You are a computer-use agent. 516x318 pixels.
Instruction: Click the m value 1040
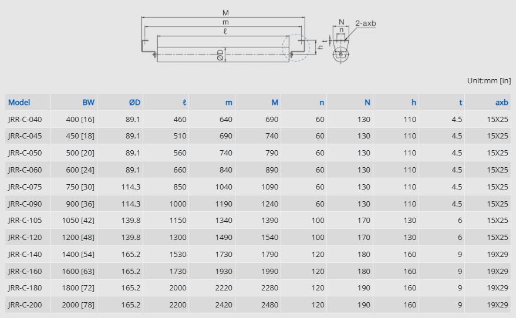click(223, 187)
